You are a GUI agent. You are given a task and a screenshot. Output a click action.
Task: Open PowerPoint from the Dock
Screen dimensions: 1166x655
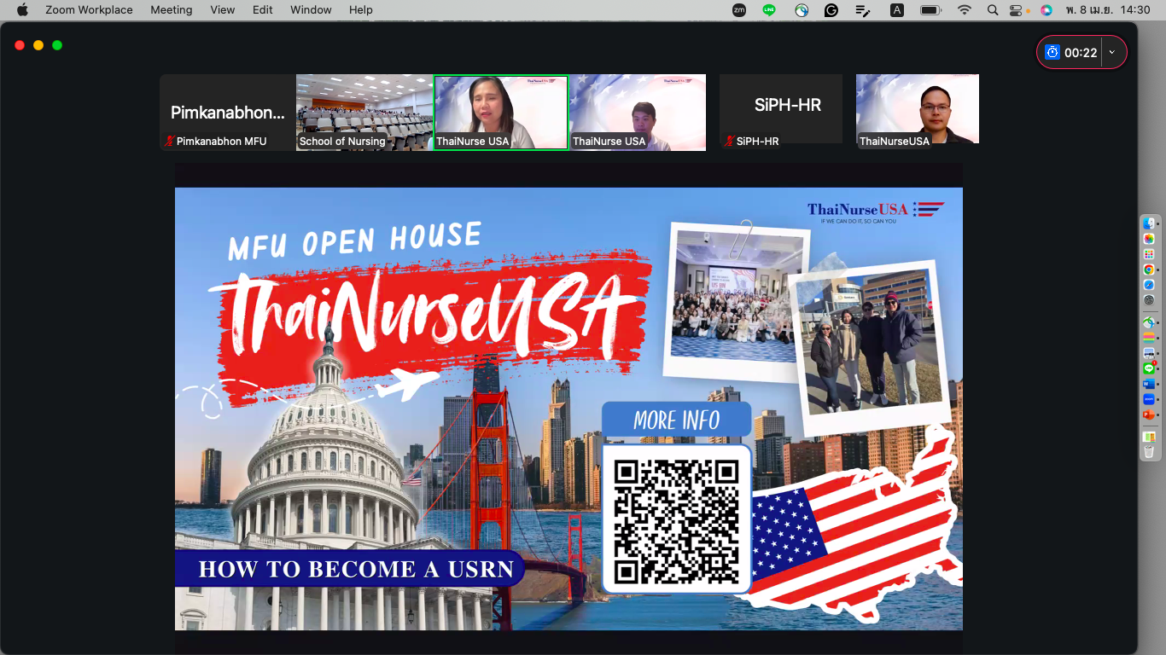(1149, 414)
